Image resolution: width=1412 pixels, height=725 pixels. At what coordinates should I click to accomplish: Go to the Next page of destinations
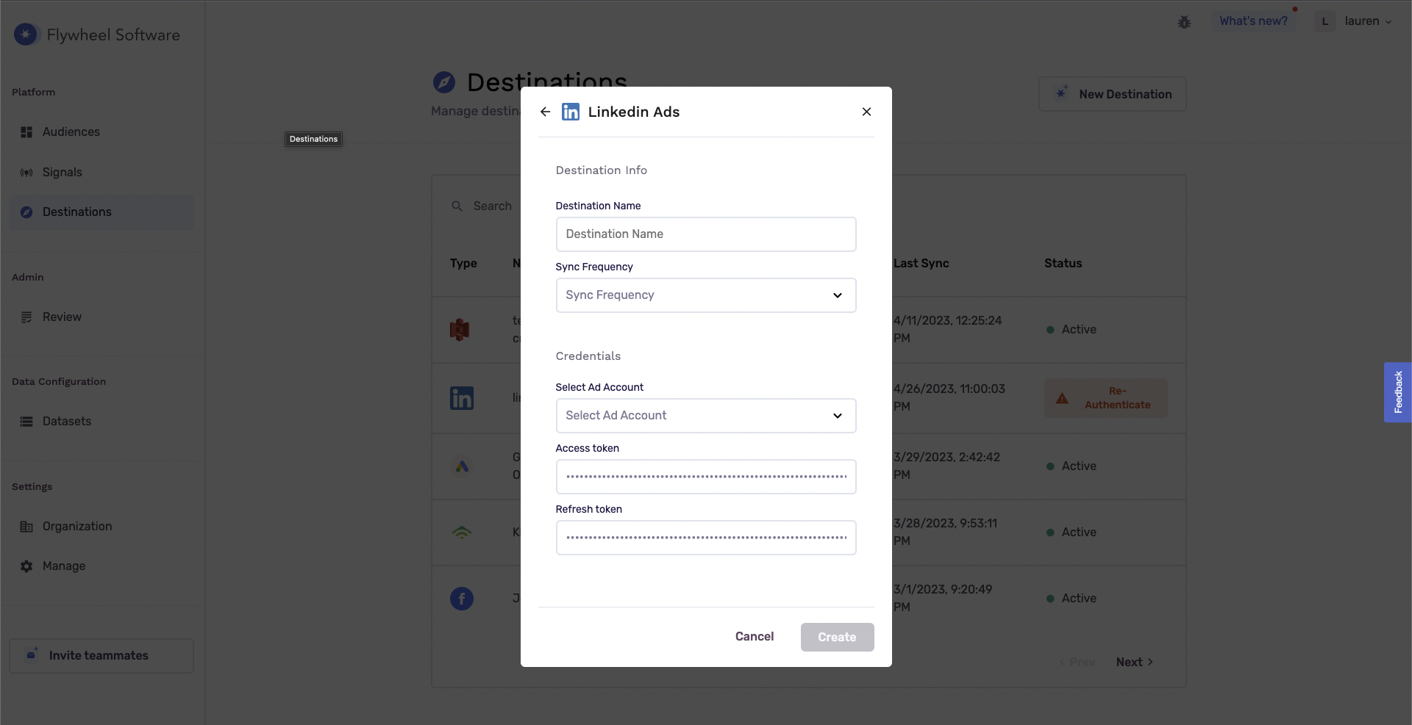[1134, 663]
